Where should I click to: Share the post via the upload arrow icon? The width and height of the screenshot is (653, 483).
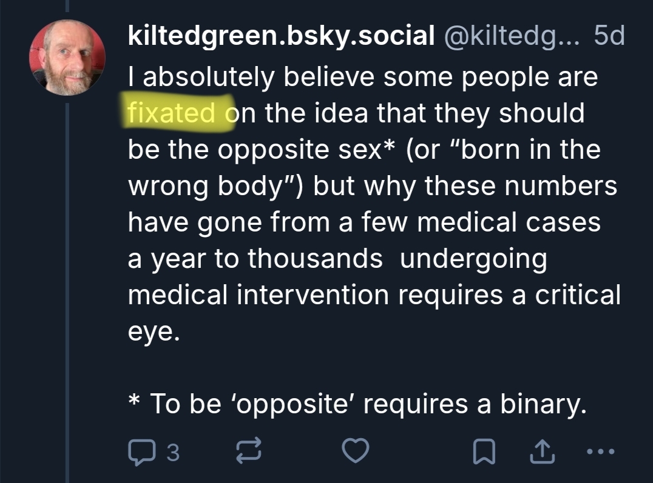[x=542, y=453]
